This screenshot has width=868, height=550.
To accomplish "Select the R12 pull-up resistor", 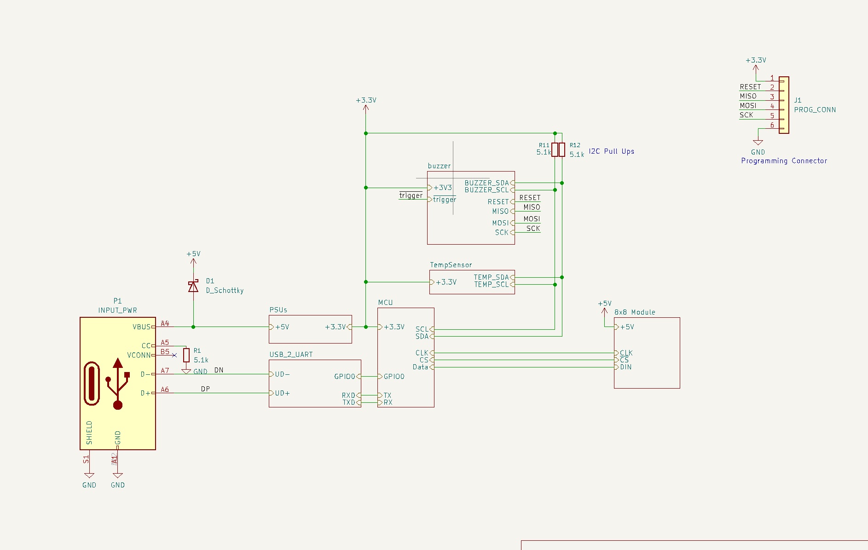I will [562, 149].
